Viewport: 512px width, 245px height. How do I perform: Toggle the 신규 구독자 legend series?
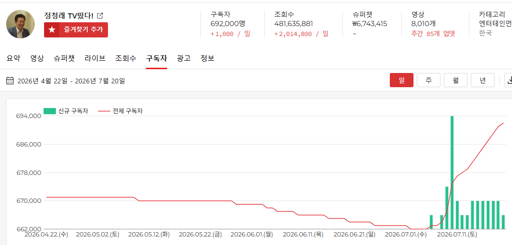point(66,111)
